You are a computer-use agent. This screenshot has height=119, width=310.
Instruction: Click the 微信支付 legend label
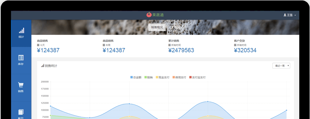[181, 78]
